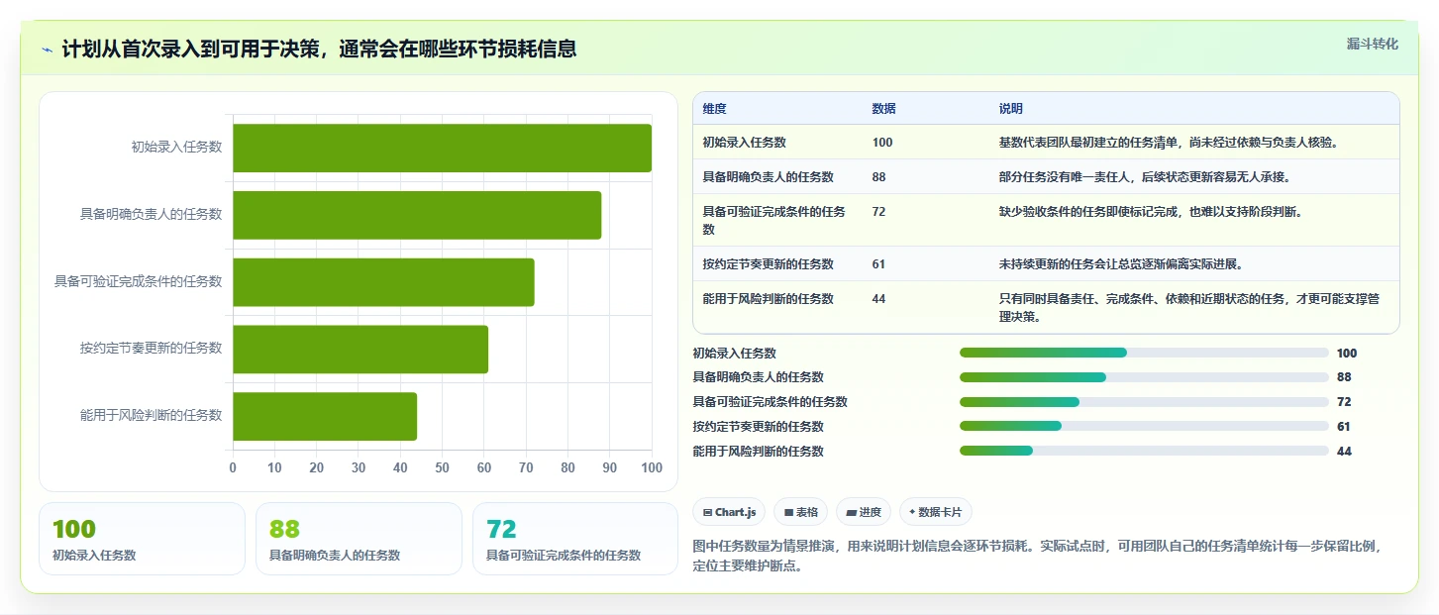1439x615 pixels.
Task: Click the progress bar for 按约定节奏更新的任务数
Action: 1144,426
